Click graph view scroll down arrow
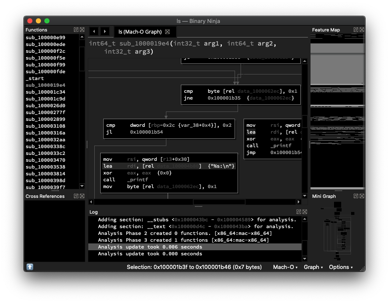 point(305,196)
